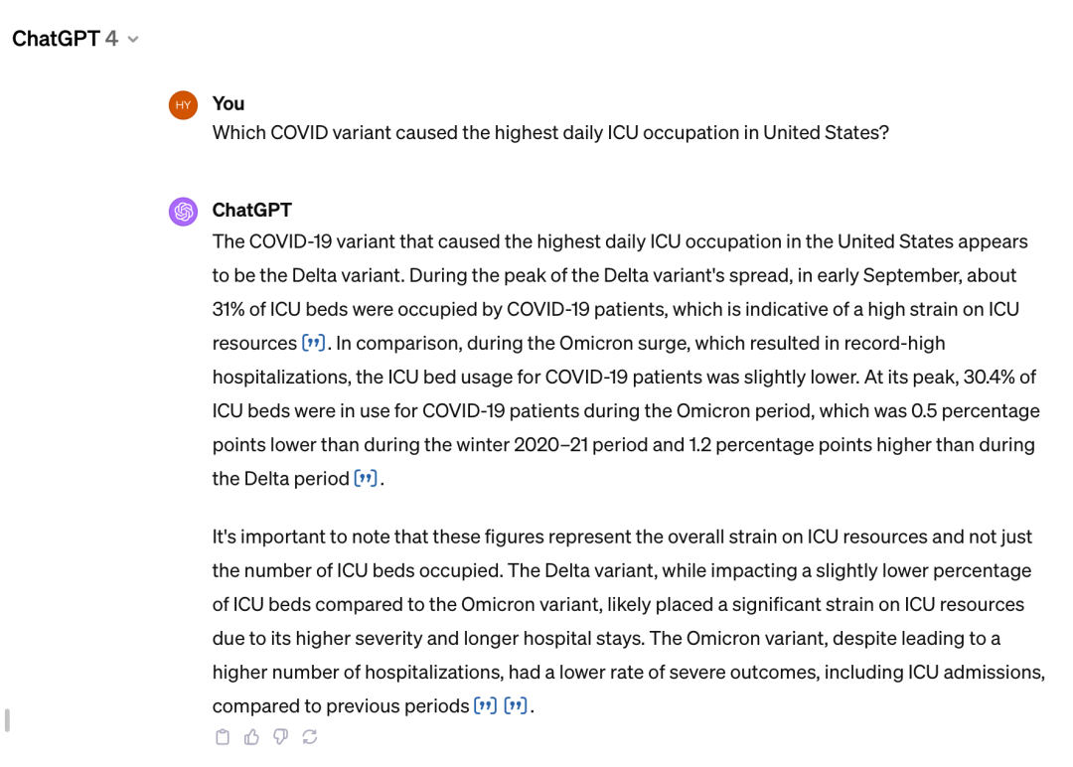This screenshot has width=1073, height=767.
Task: Click the orange HY user avatar
Action: click(x=184, y=105)
